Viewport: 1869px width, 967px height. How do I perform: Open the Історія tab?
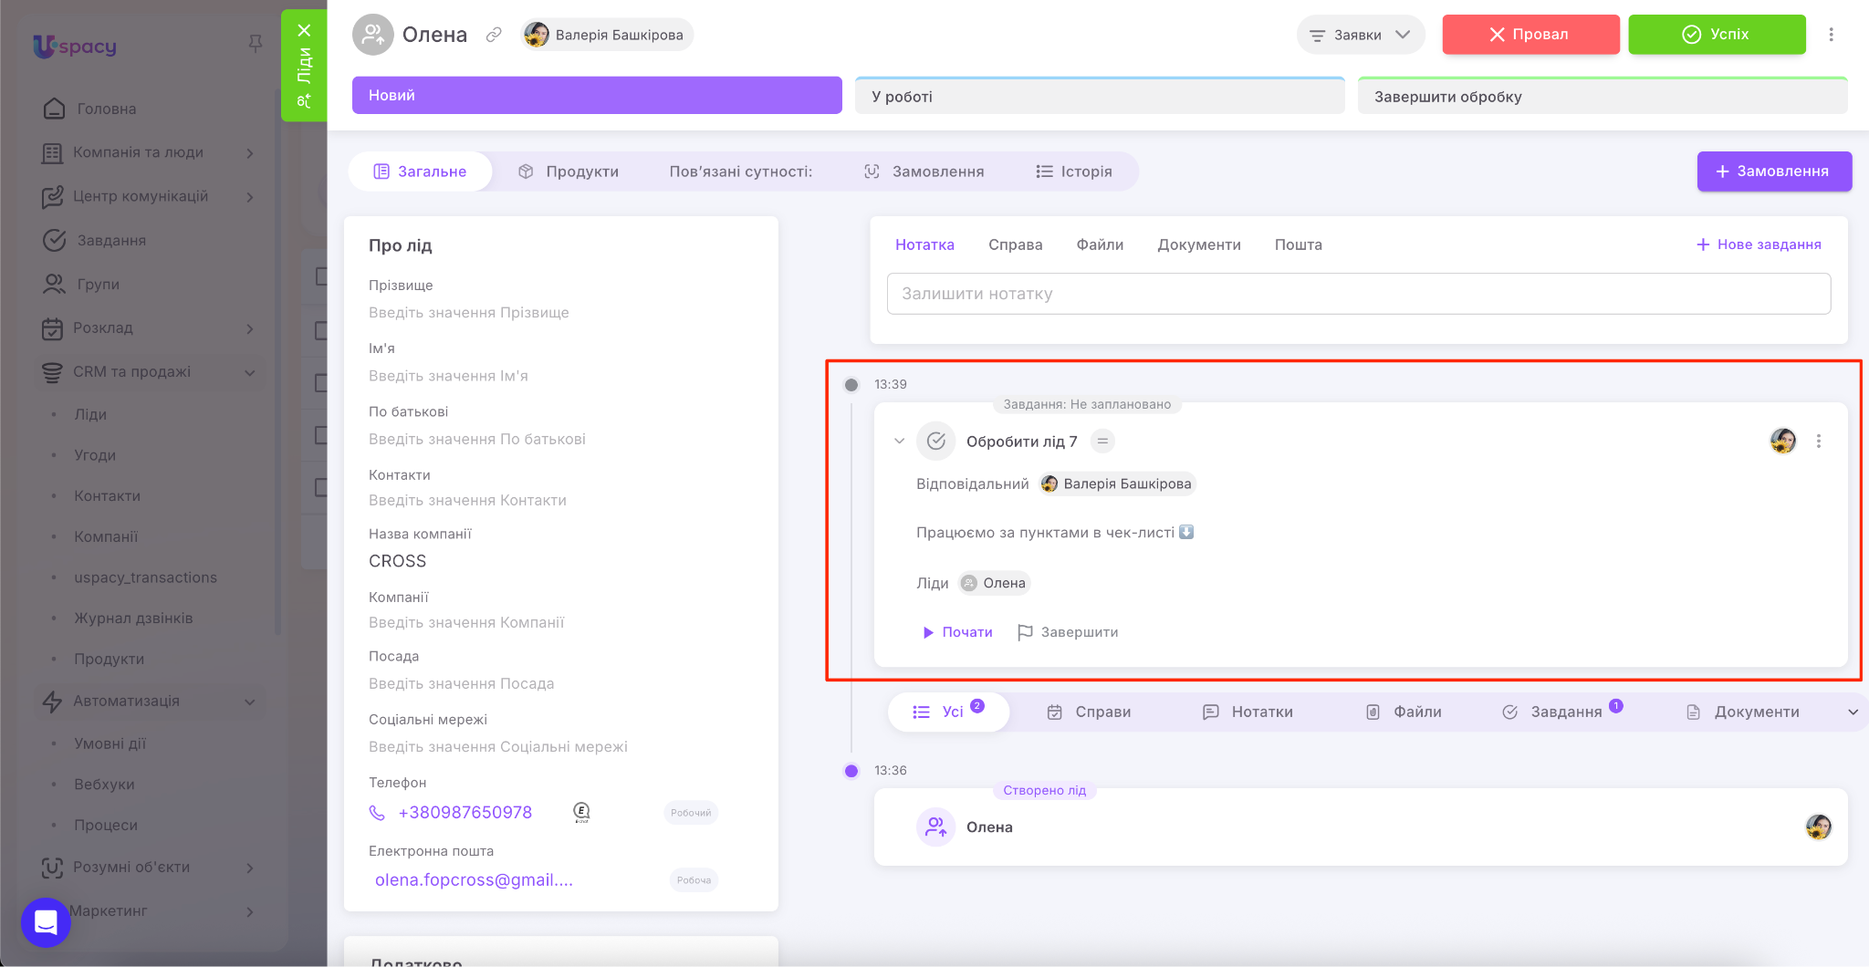[x=1074, y=172]
